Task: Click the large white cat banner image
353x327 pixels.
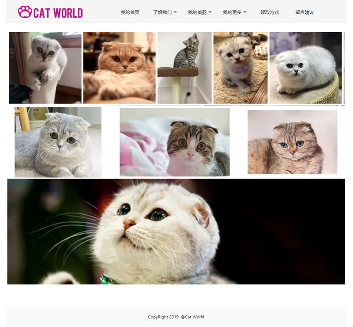Action: point(176,232)
